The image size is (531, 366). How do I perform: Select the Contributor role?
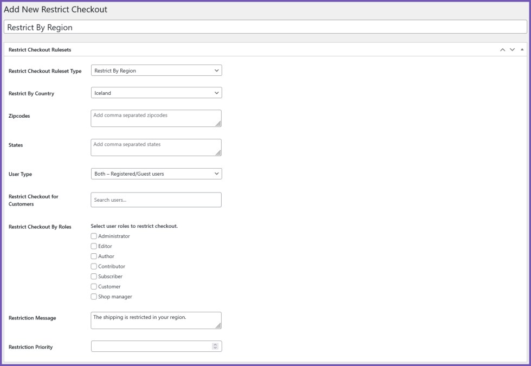pos(93,266)
